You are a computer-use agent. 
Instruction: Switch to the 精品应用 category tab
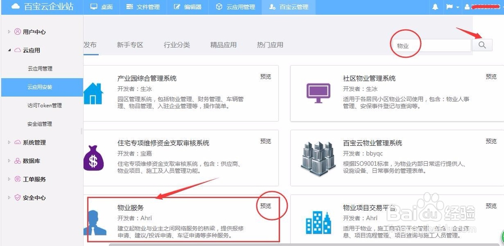[x=223, y=45]
